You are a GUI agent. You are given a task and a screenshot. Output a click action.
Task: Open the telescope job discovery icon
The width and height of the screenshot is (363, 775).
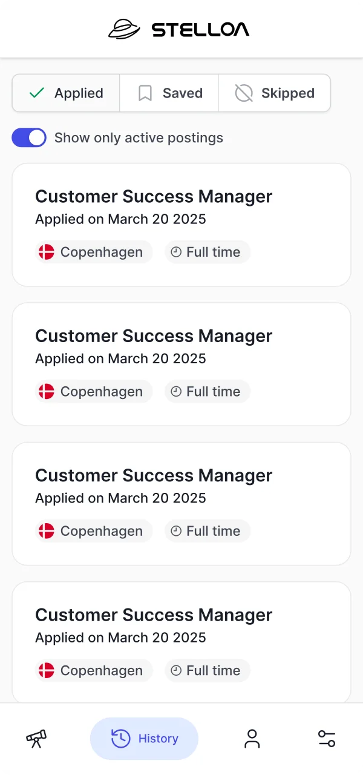(x=36, y=738)
